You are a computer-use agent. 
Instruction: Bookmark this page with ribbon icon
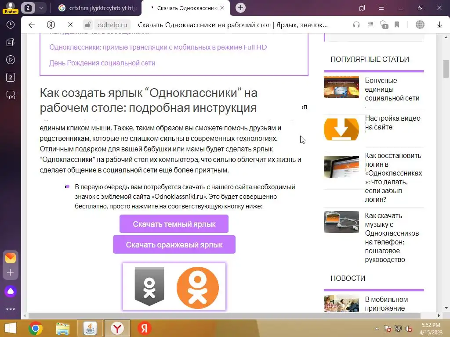click(x=397, y=25)
